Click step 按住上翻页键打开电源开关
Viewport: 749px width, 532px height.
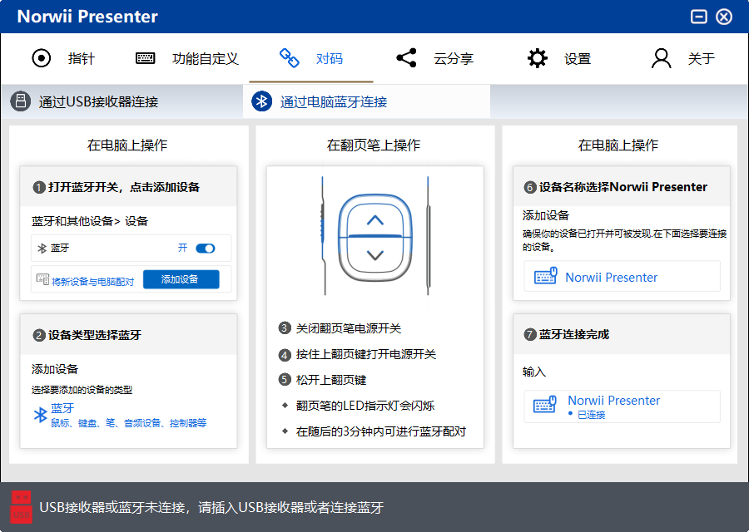point(366,354)
